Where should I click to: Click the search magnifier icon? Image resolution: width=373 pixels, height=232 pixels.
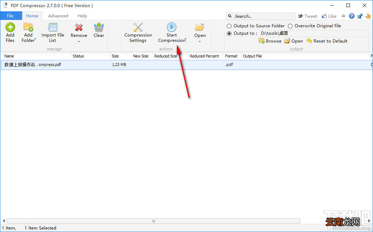pos(230,16)
